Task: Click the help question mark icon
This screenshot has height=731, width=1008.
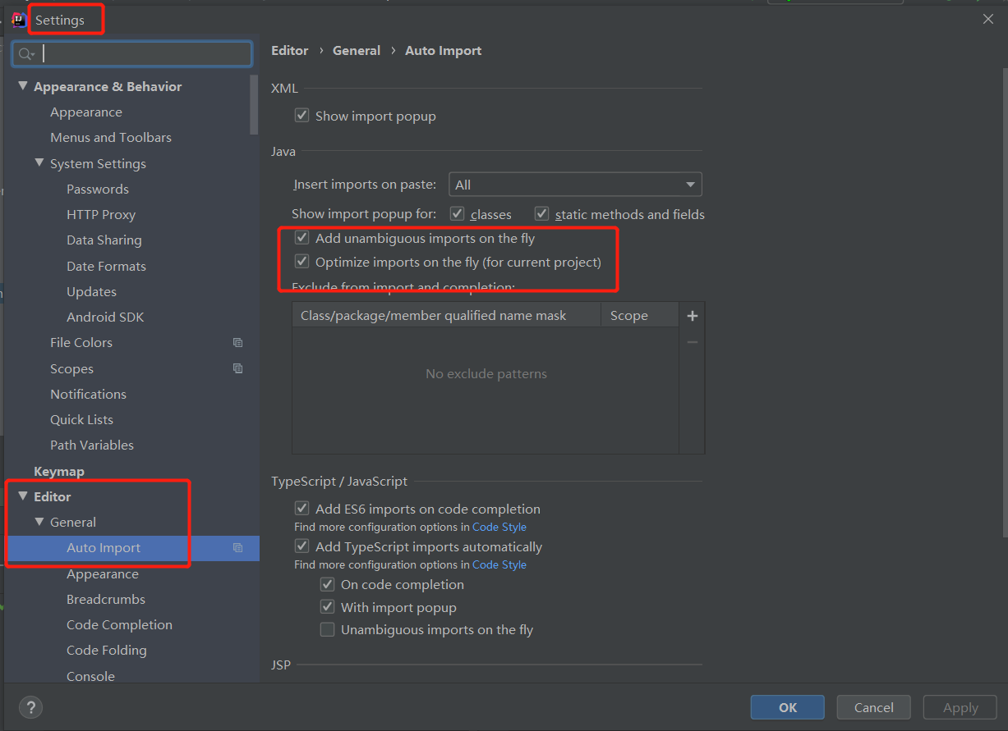Action: (x=30, y=707)
